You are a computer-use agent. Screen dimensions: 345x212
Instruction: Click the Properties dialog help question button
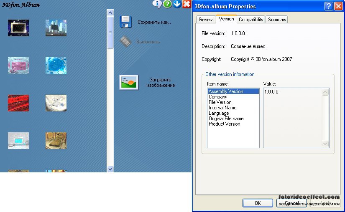[x=329, y=6]
